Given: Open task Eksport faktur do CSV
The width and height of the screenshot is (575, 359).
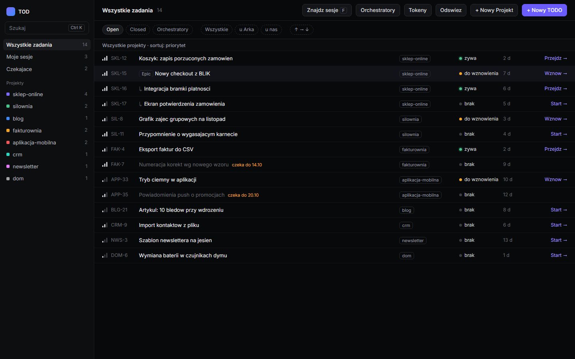Looking at the screenshot, I should click(x=166, y=149).
